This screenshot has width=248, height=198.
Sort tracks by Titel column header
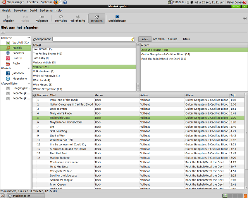[x=72, y=96]
